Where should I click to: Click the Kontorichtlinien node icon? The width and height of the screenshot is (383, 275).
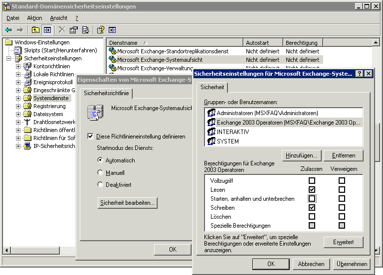tap(27, 66)
